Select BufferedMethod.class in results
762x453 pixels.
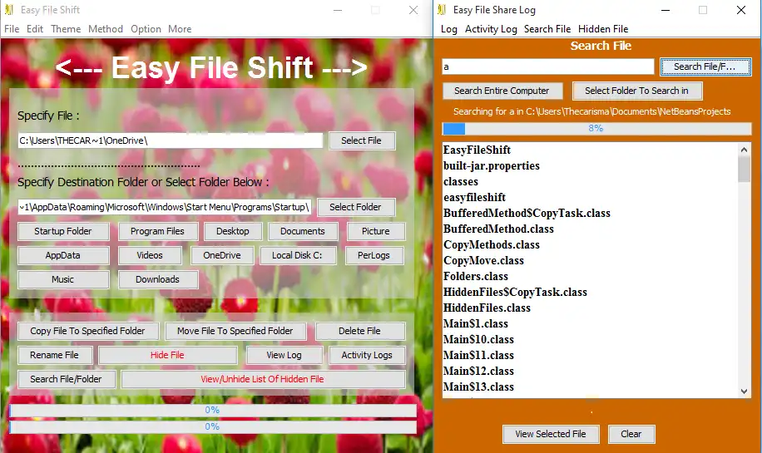498,229
